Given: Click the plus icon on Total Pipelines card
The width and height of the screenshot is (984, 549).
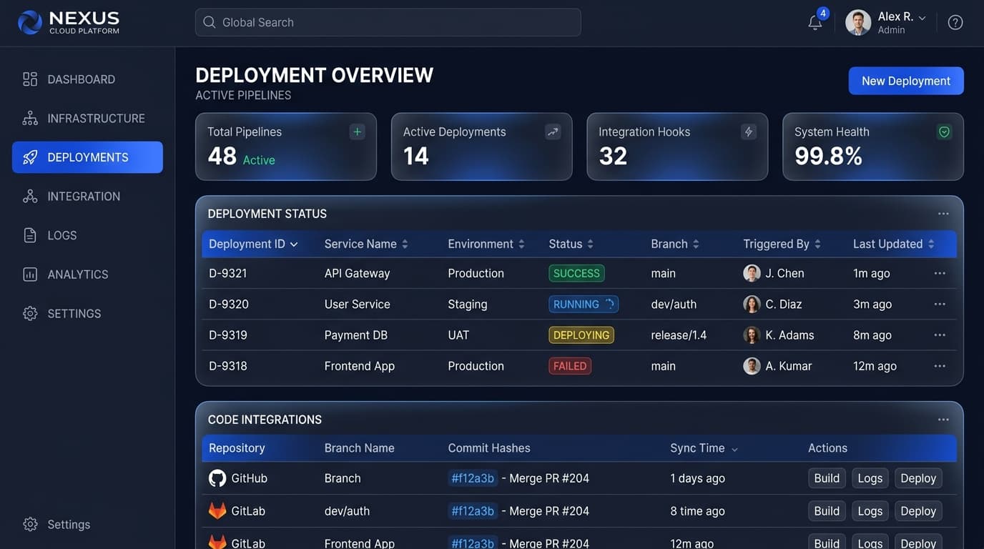Looking at the screenshot, I should click(x=357, y=132).
